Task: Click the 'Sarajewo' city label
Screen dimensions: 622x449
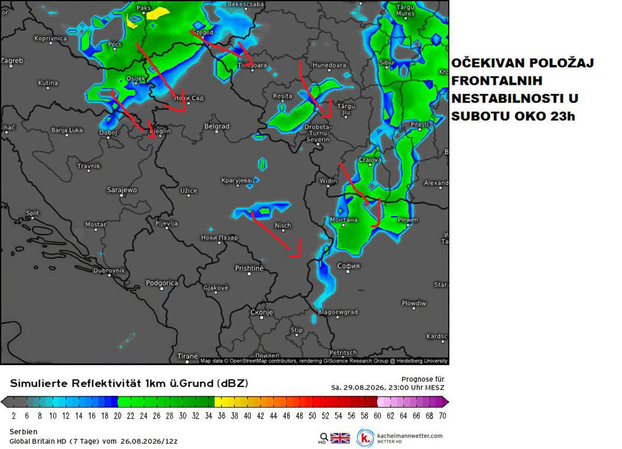Action: point(122,190)
